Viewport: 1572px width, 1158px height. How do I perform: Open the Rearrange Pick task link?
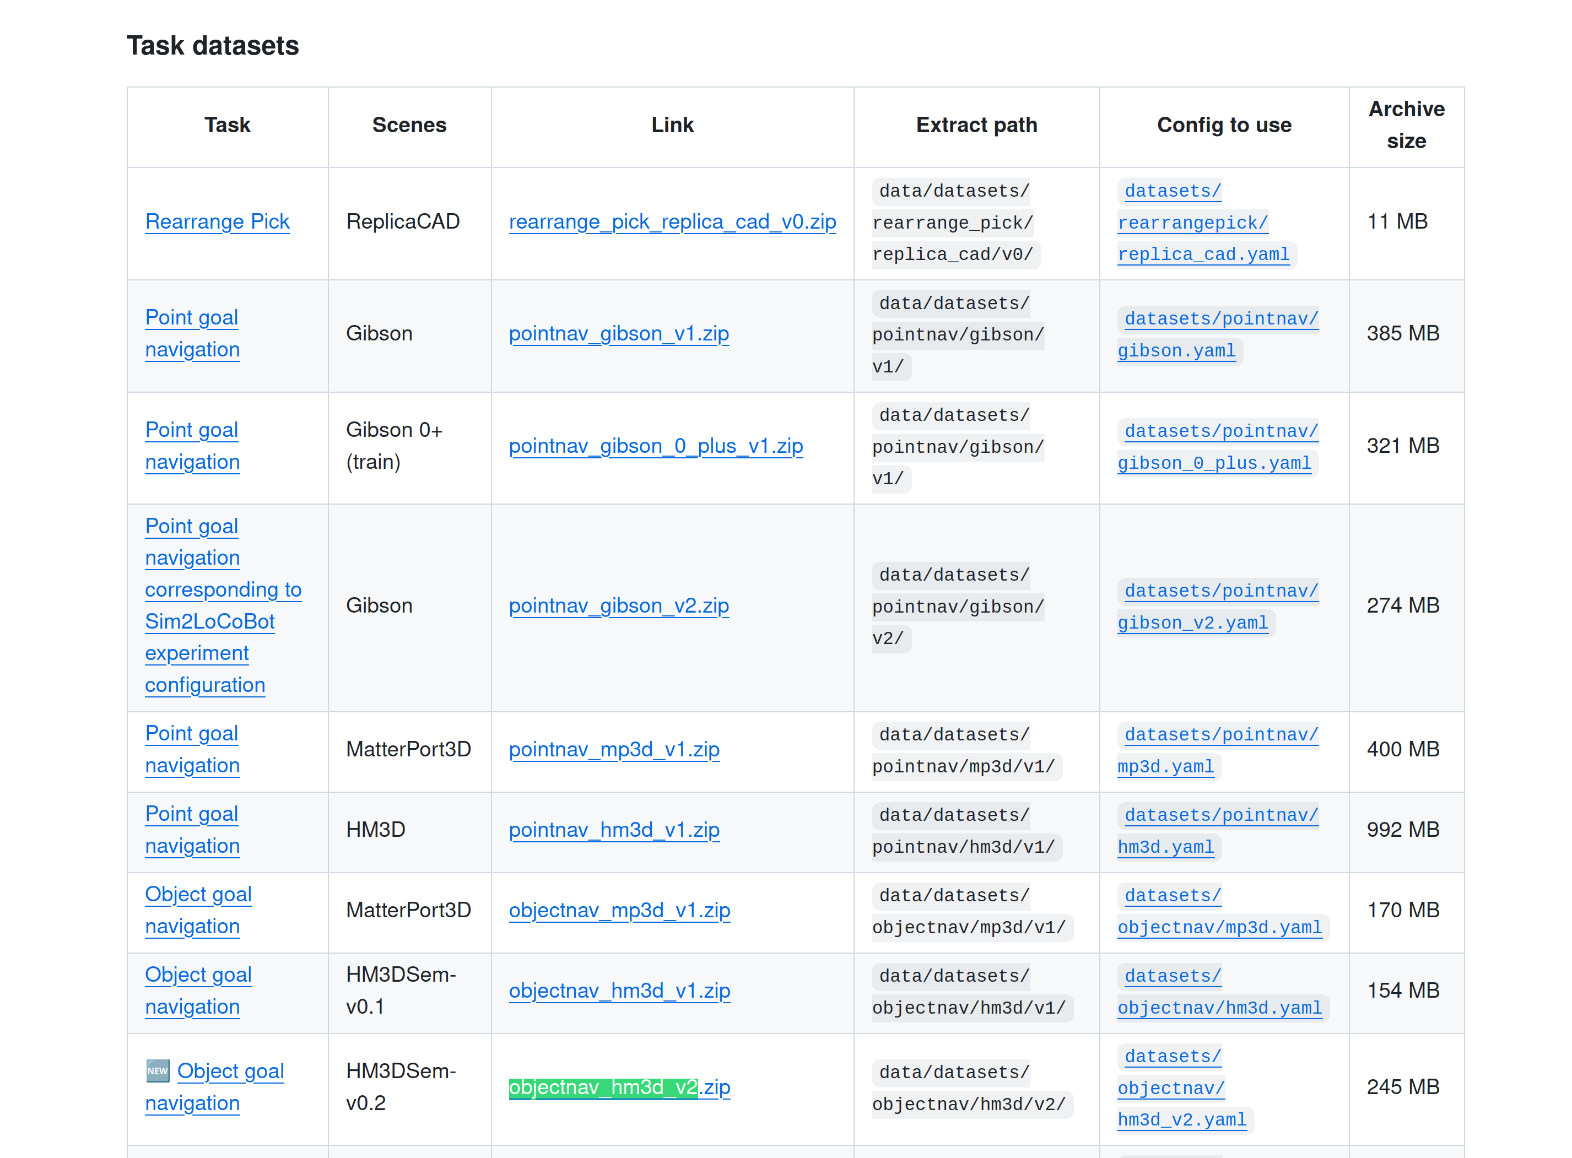tap(217, 221)
